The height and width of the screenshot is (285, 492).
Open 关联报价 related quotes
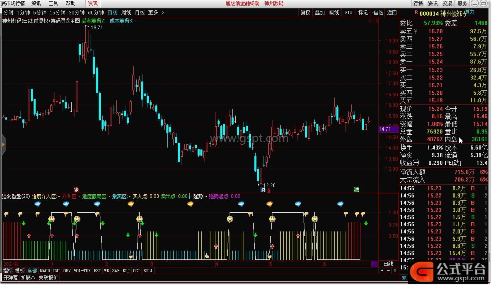click(48, 277)
